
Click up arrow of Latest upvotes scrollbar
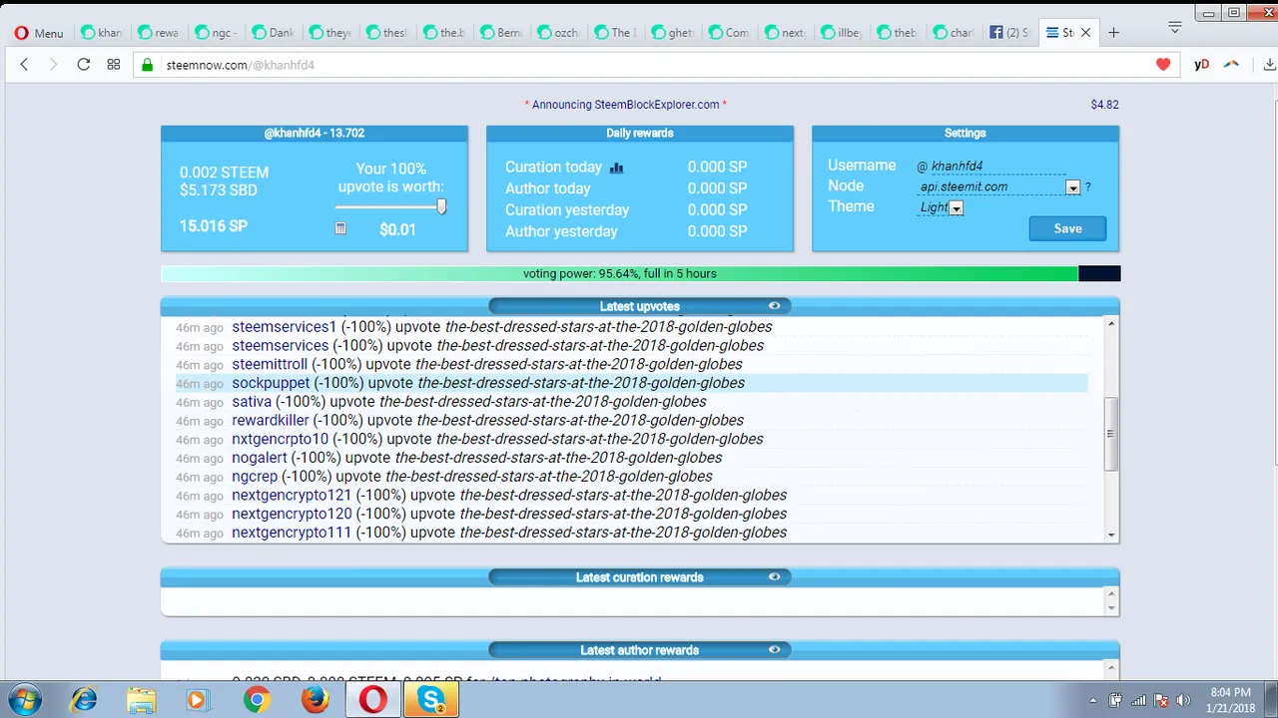[x=1111, y=323]
